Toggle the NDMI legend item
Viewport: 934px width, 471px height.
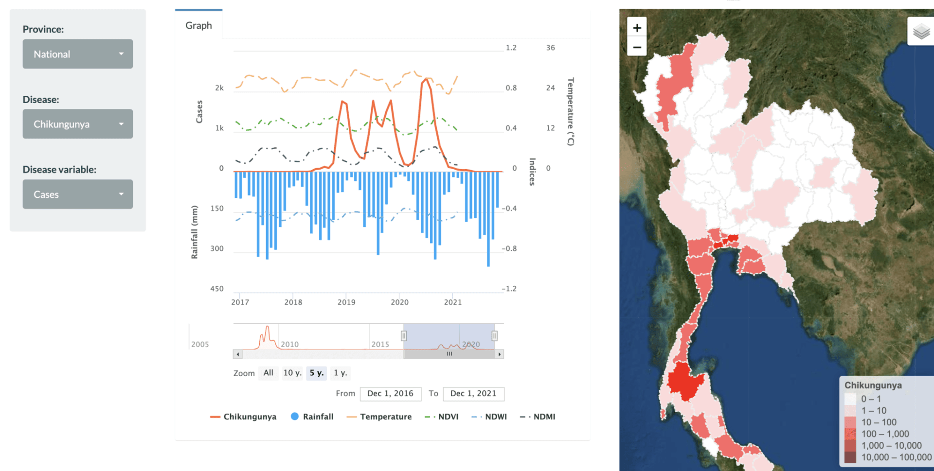point(538,417)
